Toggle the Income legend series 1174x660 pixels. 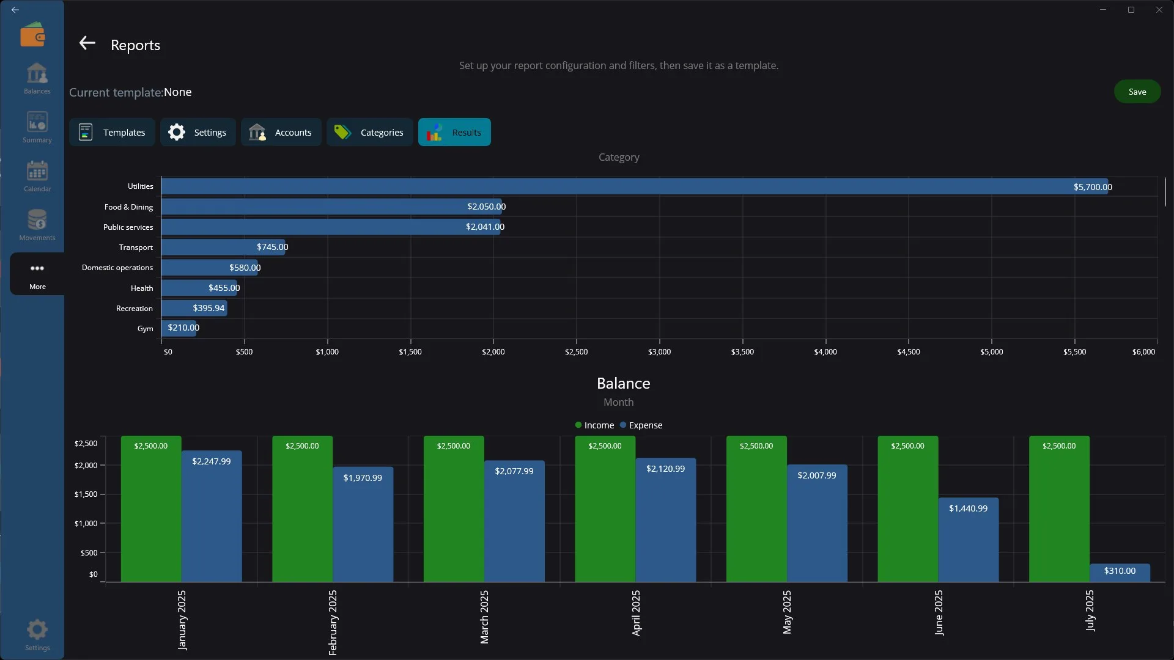click(594, 425)
